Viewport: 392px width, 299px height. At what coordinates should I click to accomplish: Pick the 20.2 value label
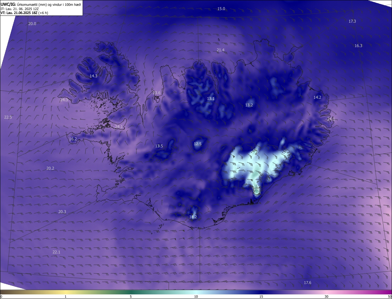point(50,168)
